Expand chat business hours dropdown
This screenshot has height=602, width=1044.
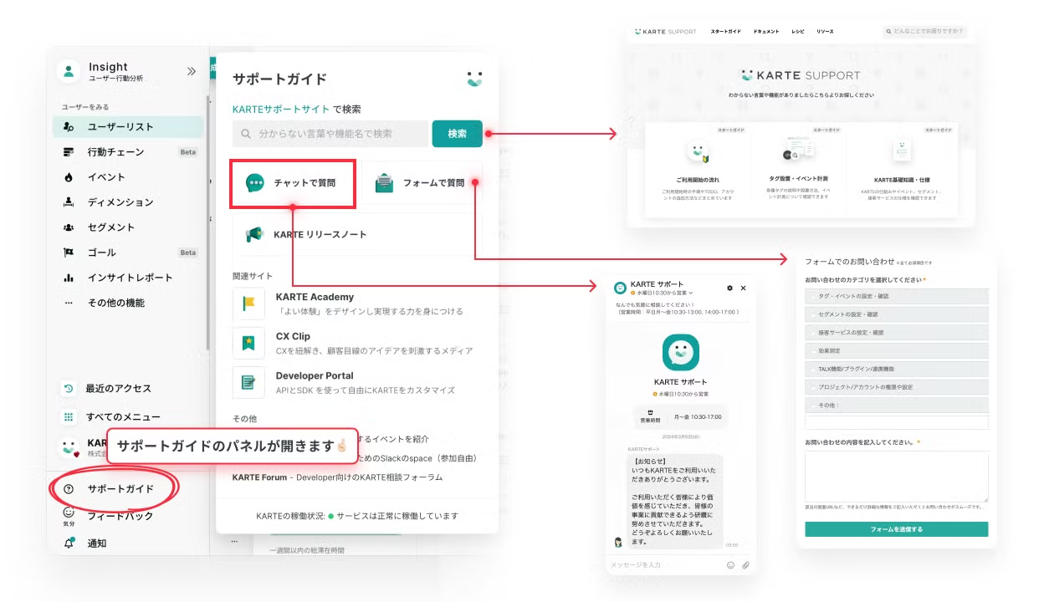pyautogui.click(x=661, y=293)
